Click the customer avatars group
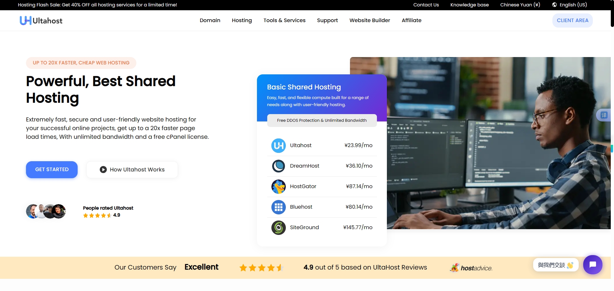 coord(46,212)
